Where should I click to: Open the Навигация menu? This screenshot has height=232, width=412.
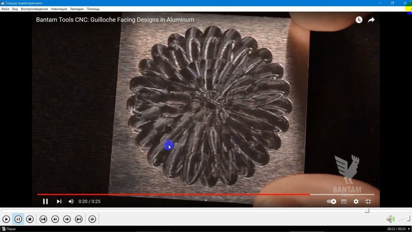click(59, 9)
